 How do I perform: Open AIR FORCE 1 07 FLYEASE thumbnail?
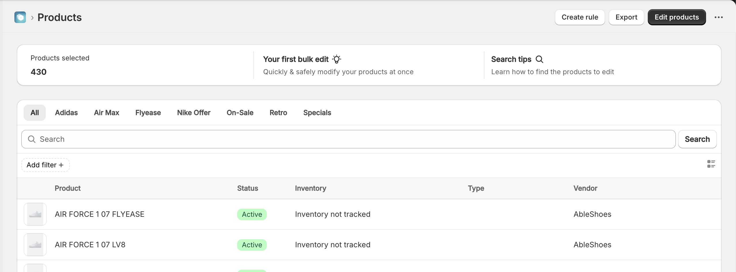[x=35, y=214]
